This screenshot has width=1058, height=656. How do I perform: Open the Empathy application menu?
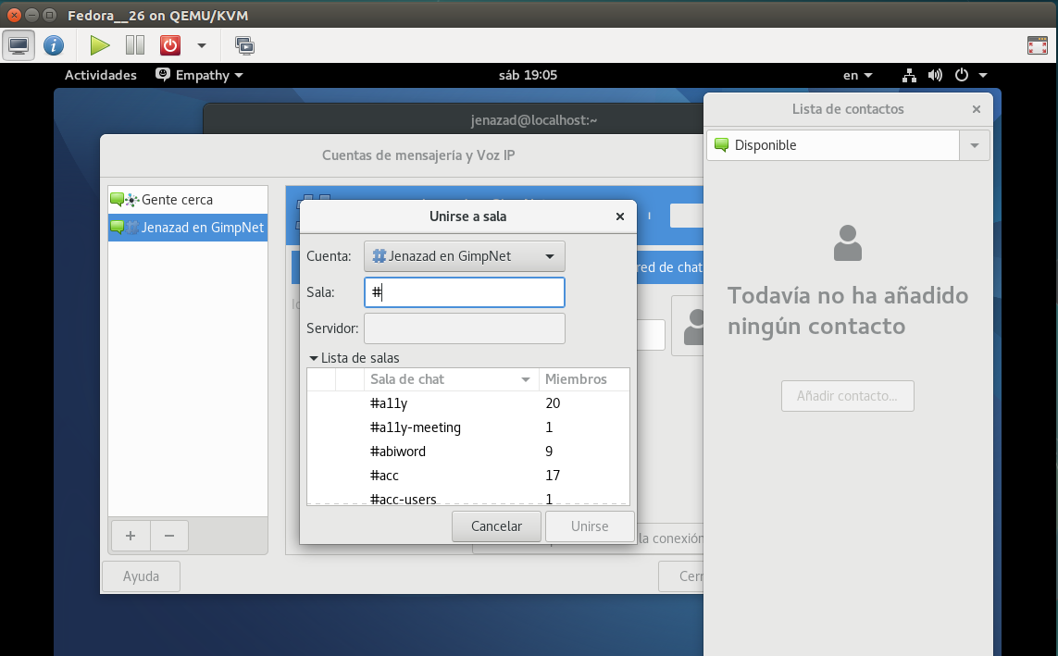200,75
